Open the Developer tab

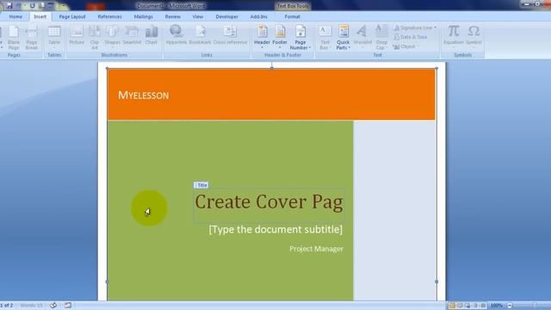click(226, 16)
